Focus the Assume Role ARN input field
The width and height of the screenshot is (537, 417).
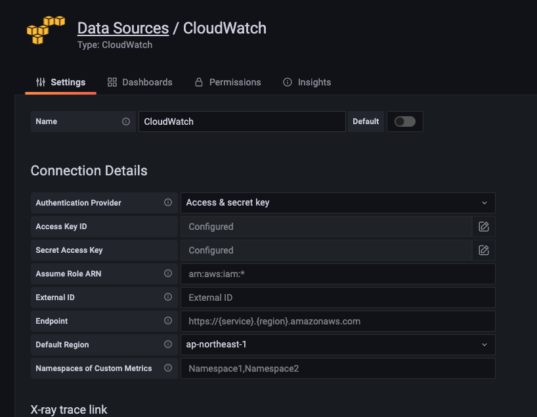pyautogui.click(x=337, y=274)
